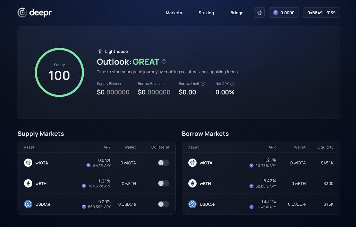Viewport: 356px width, 227px height.
Task: Click the 18.31% borrow APR value
Action: click(x=268, y=201)
